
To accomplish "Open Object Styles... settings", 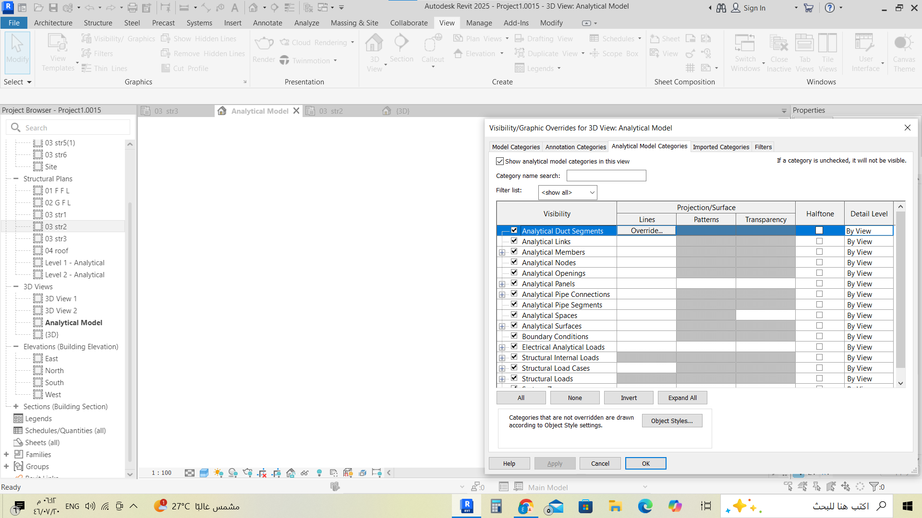I will pos(672,421).
